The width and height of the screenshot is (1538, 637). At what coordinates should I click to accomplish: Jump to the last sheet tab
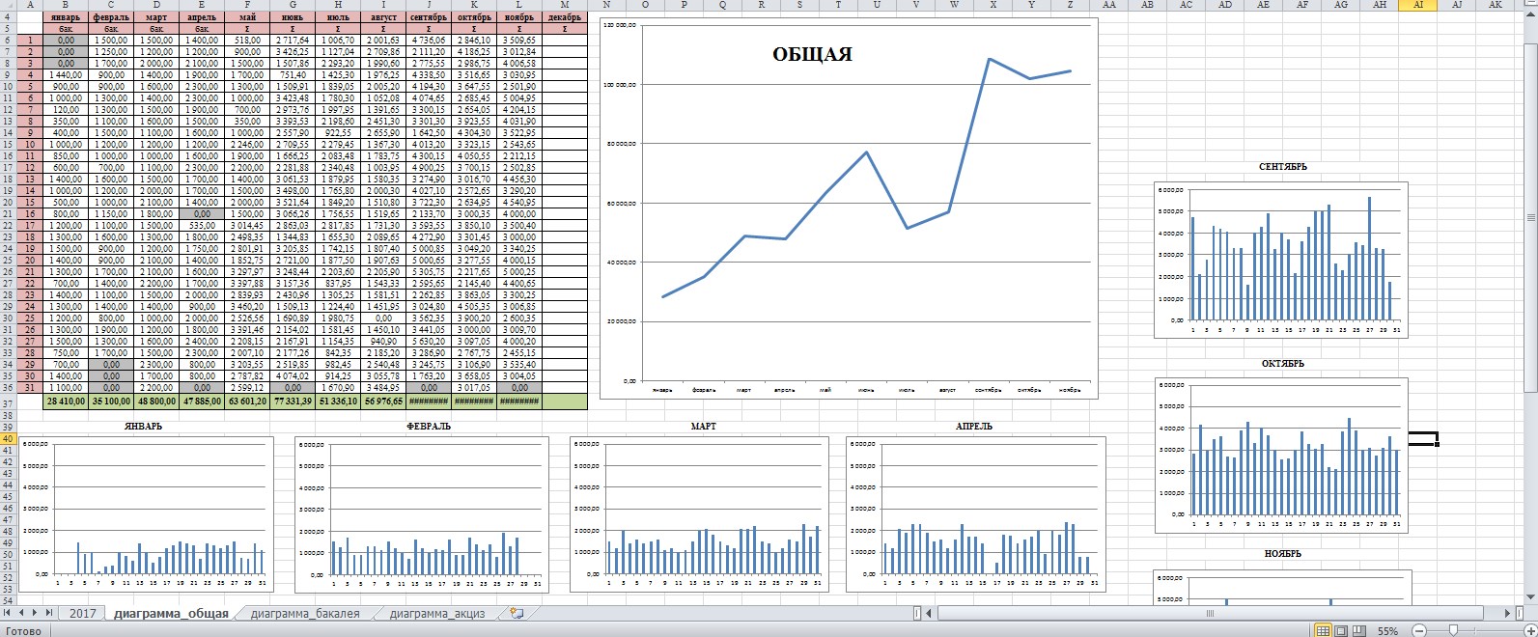pyautogui.click(x=49, y=613)
